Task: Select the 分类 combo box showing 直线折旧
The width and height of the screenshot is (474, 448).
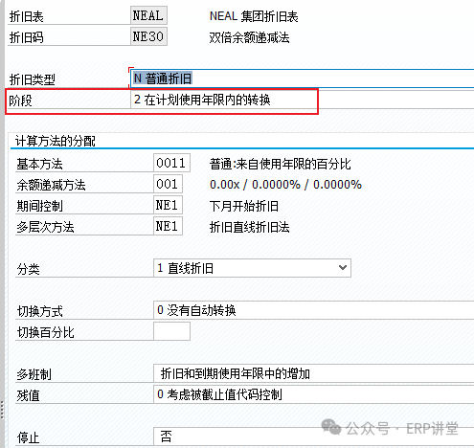Action: click(x=252, y=268)
